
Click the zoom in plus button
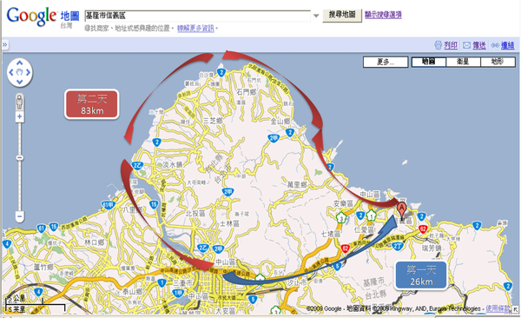(x=20, y=116)
